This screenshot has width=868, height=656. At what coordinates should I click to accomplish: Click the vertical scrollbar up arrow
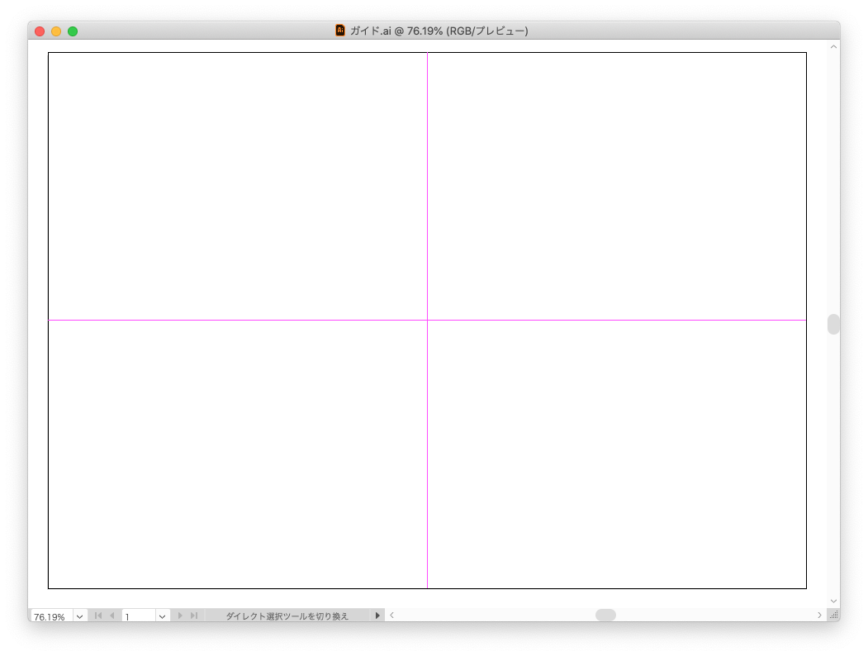(833, 47)
